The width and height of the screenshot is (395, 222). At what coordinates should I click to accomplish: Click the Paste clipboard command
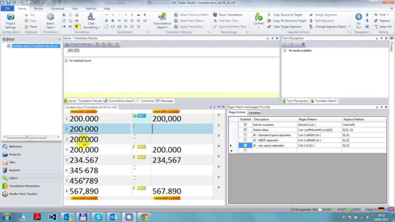[31, 27]
